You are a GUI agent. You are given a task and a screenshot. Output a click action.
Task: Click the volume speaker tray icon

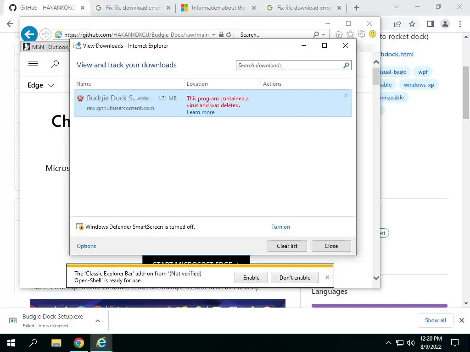coord(411,343)
